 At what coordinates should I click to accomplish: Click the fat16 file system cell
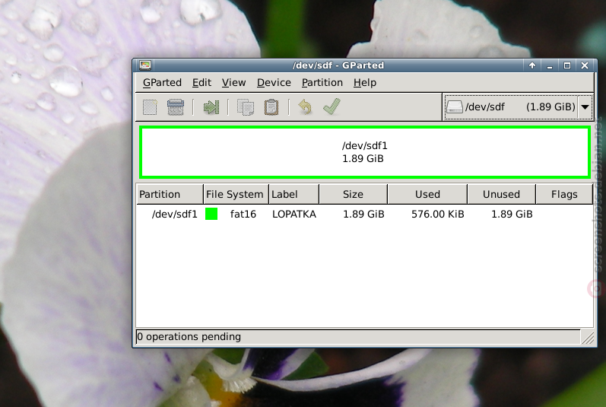pyautogui.click(x=243, y=214)
